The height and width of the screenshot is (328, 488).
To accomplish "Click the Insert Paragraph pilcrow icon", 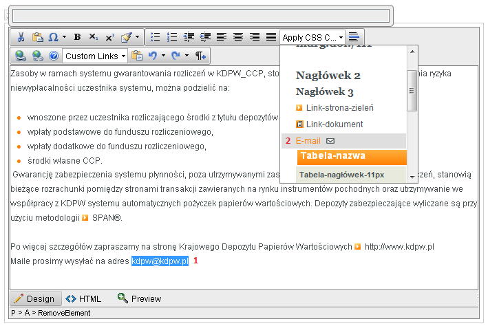I will [x=200, y=56].
